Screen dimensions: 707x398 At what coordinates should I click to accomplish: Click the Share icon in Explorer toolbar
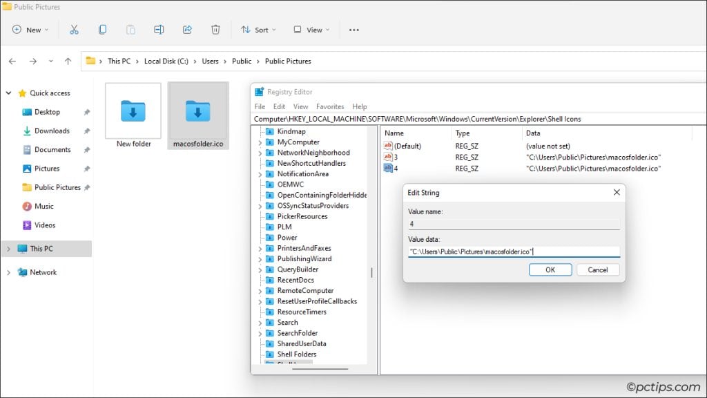tap(186, 30)
